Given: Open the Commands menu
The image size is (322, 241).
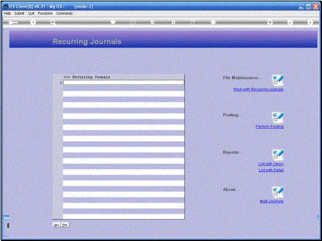Looking at the screenshot, I should pyautogui.click(x=64, y=13).
